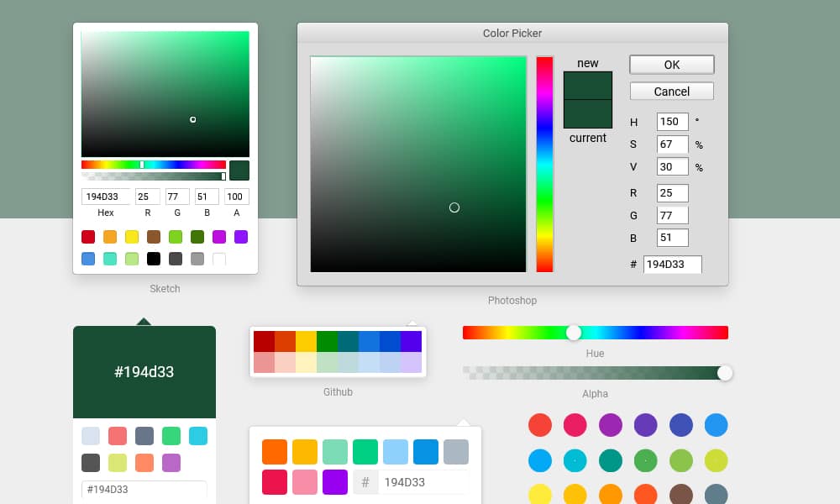840x504 pixels.
Task: Click the Cancel button in the Photoshop dialog
Action: click(671, 91)
